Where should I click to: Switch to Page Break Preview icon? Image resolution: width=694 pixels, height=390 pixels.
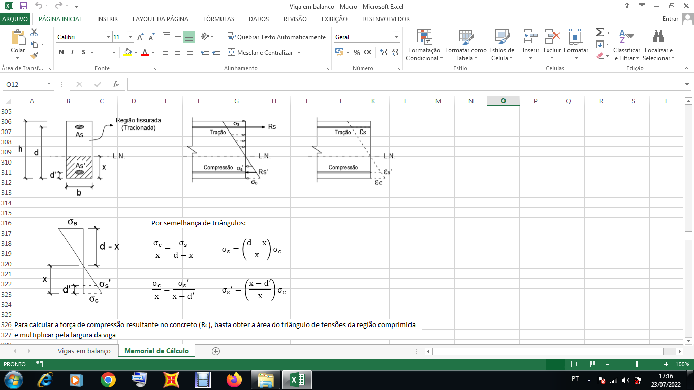click(x=594, y=364)
